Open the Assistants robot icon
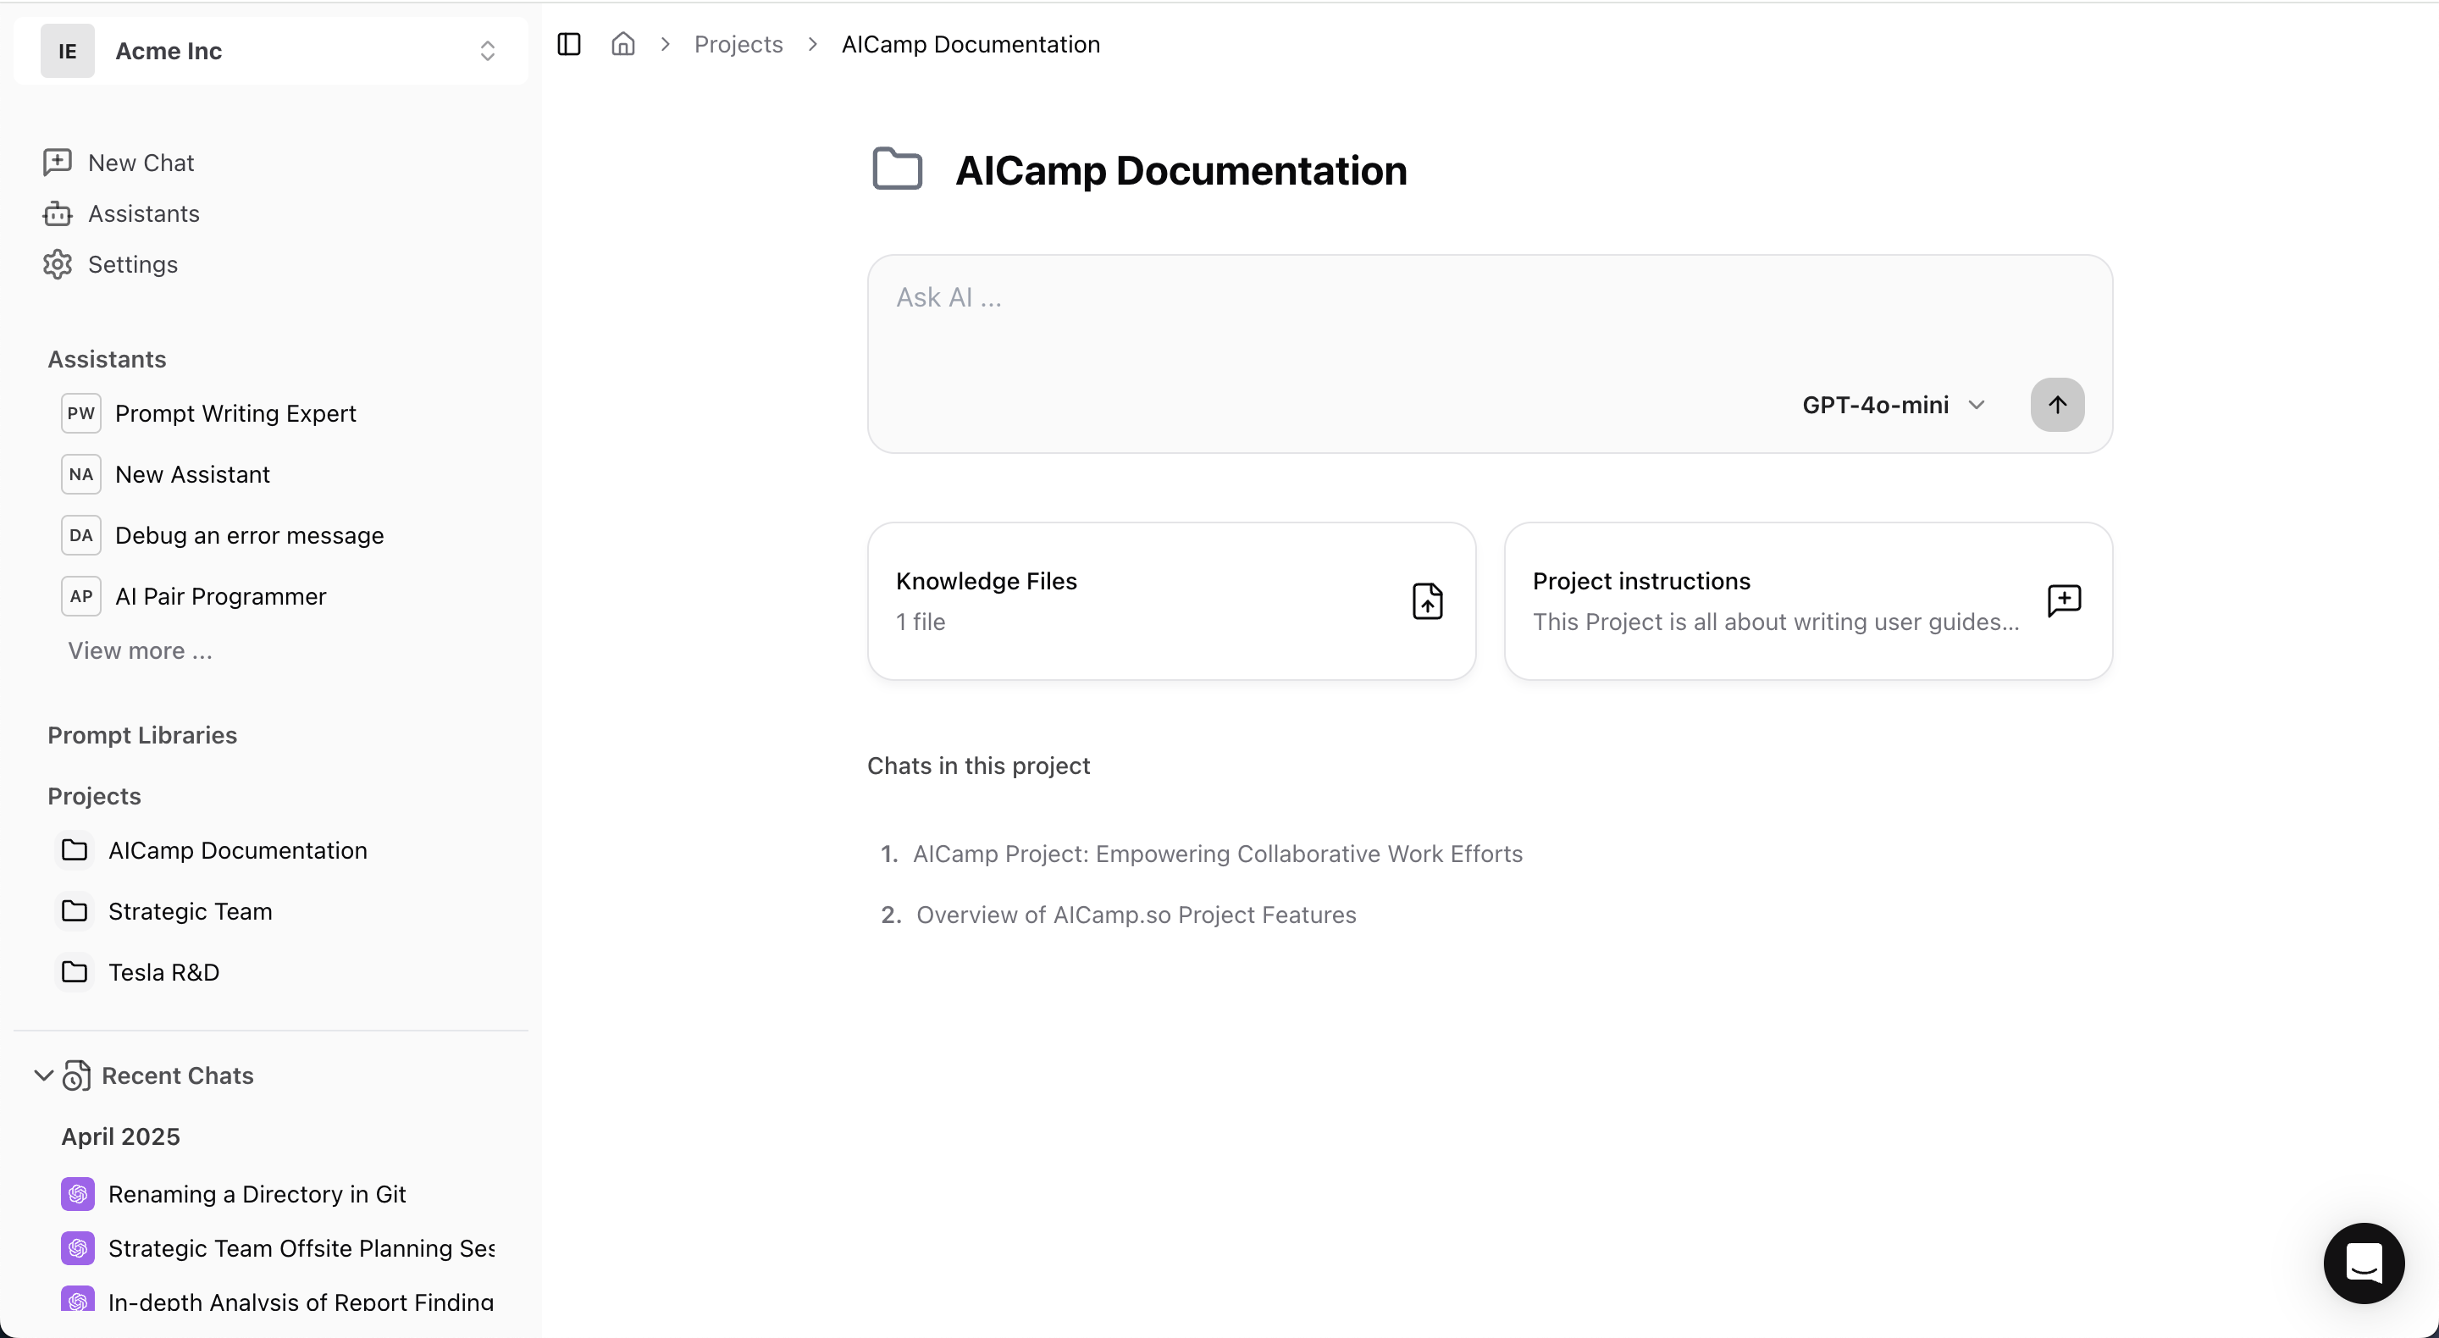The width and height of the screenshot is (2439, 1338). tap(57, 213)
